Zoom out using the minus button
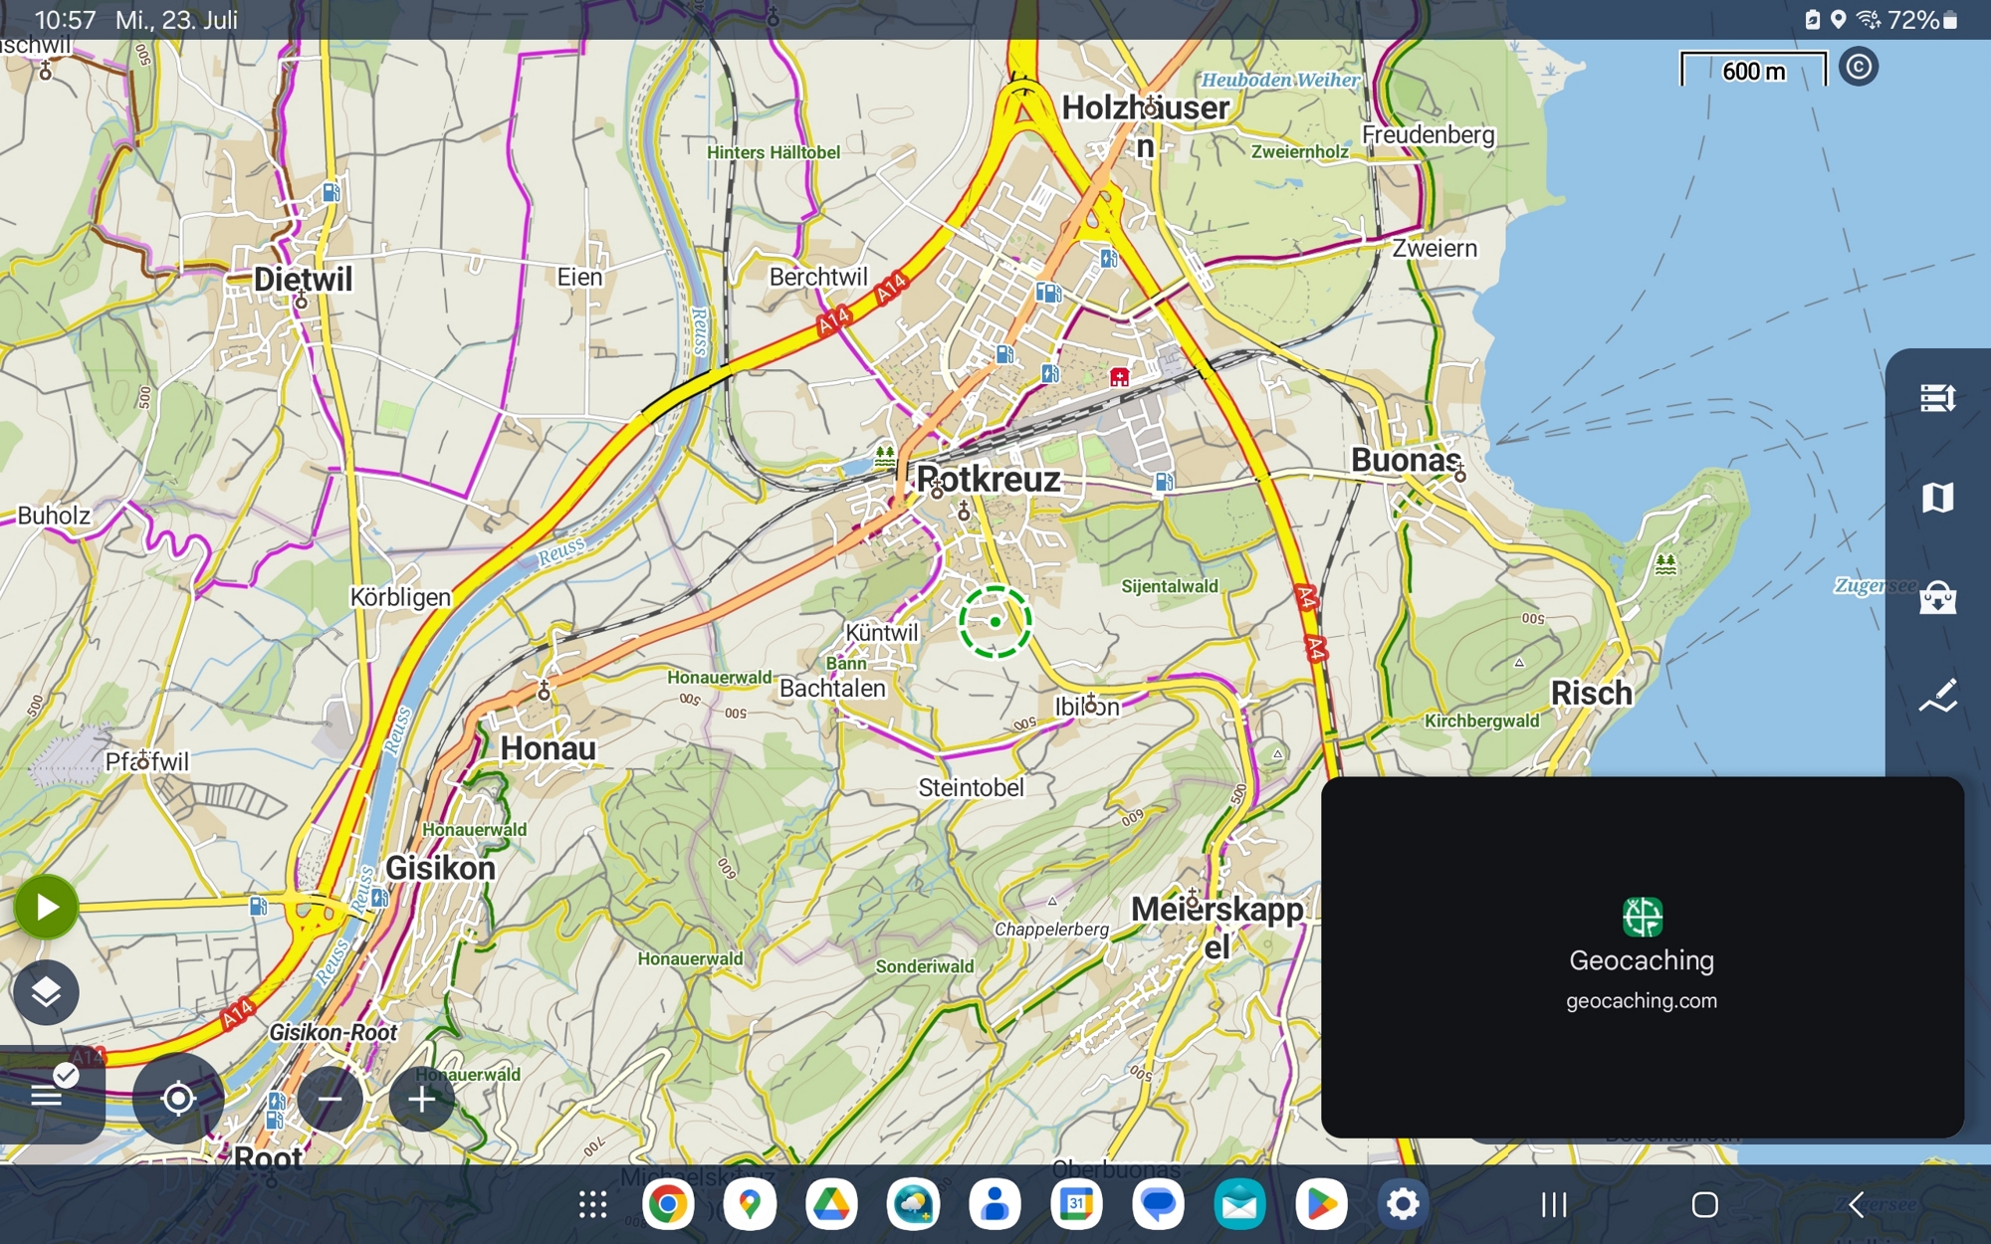 click(330, 1099)
